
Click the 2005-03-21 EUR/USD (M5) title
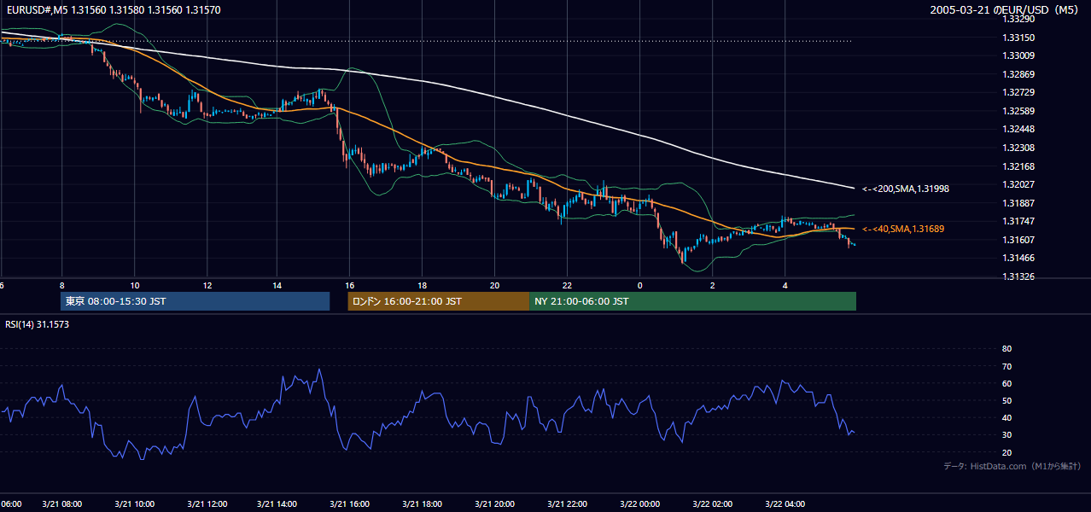tap(1005, 10)
